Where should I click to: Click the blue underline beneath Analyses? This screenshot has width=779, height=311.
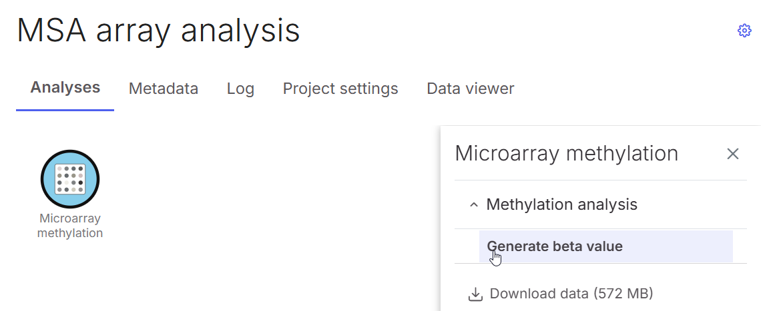(x=65, y=110)
